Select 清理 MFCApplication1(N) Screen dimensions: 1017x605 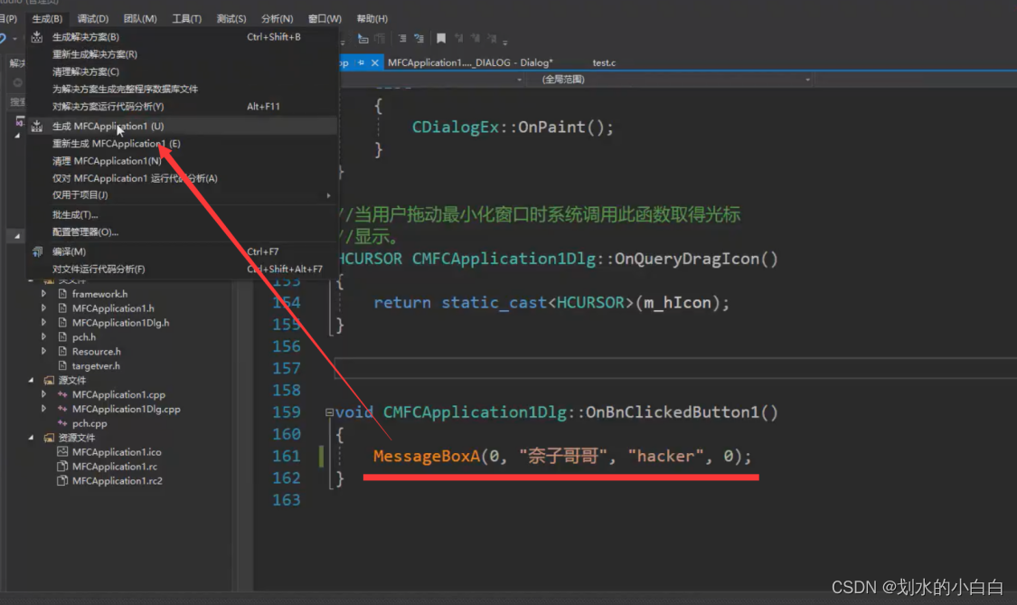183,161
